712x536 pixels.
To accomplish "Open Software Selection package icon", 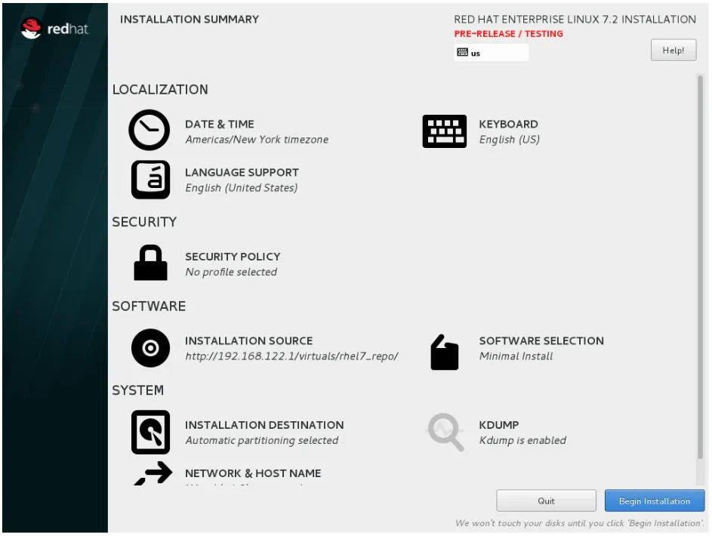I will click(x=444, y=353).
